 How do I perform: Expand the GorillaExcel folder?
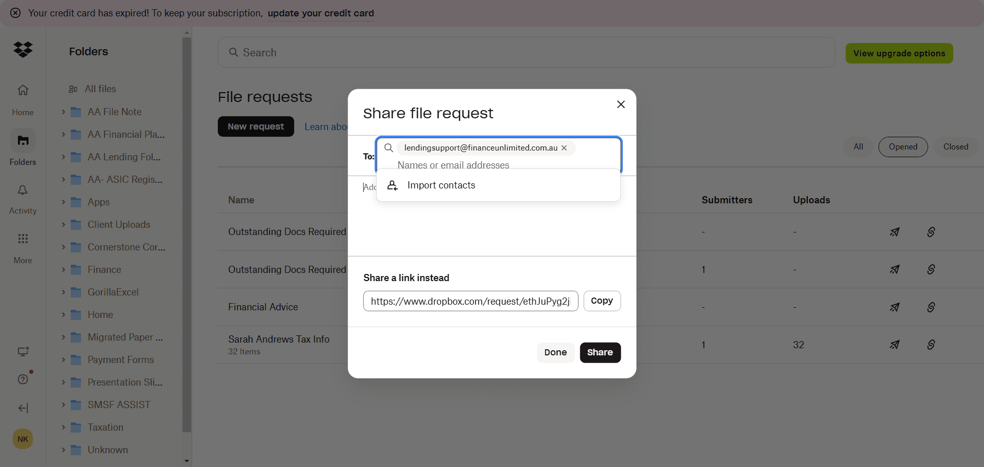(x=64, y=292)
